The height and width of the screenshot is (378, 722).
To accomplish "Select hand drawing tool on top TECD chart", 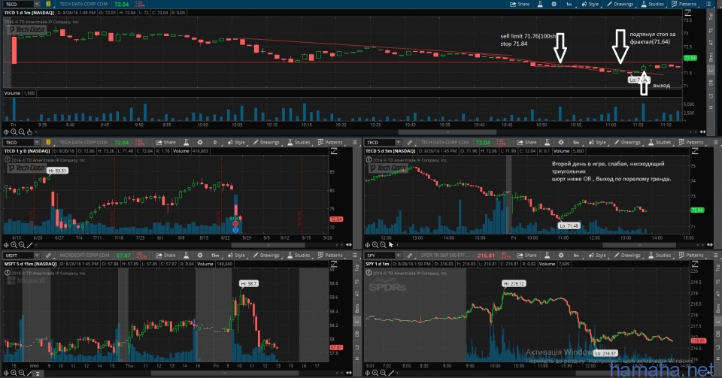I will pyautogui.click(x=29, y=132).
